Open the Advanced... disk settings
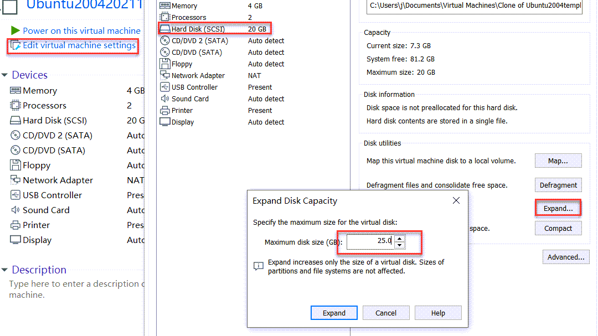This screenshot has width=598, height=336. coord(566,257)
